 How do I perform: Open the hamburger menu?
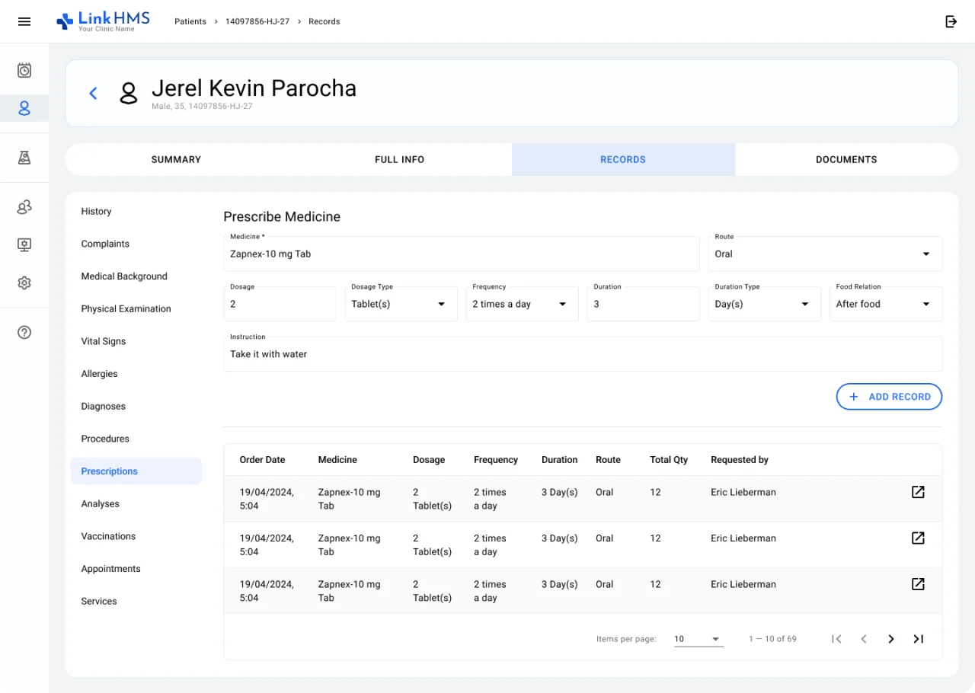[24, 21]
